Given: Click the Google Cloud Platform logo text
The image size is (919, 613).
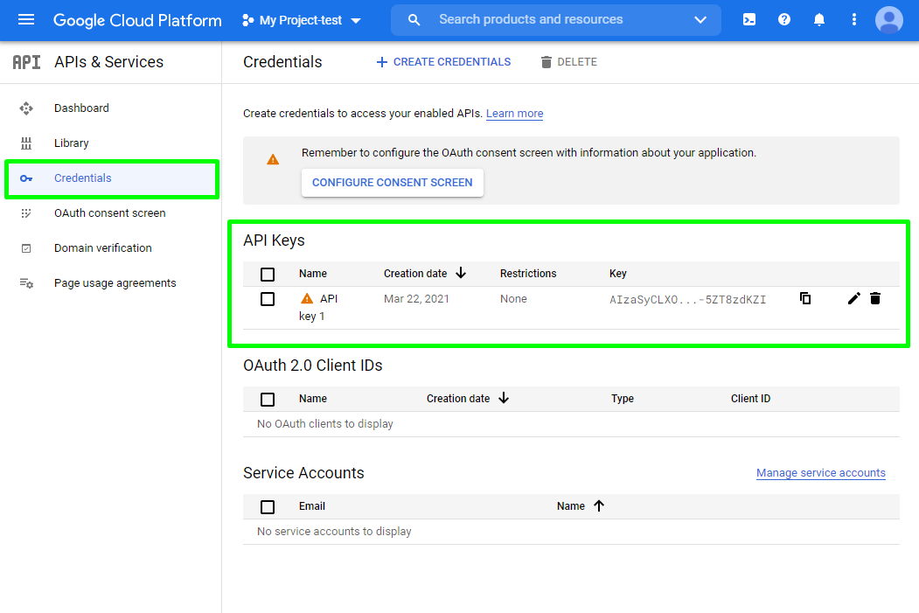Looking at the screenshot, I should 138,20.
